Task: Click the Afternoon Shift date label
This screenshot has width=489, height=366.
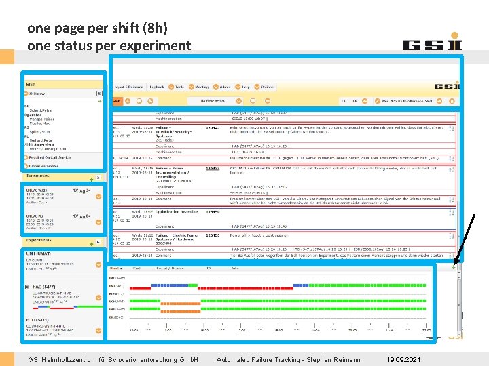Action: pyautogui.click(x=407, y=101)
